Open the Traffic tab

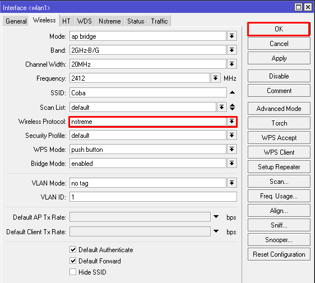click(159, 21)
